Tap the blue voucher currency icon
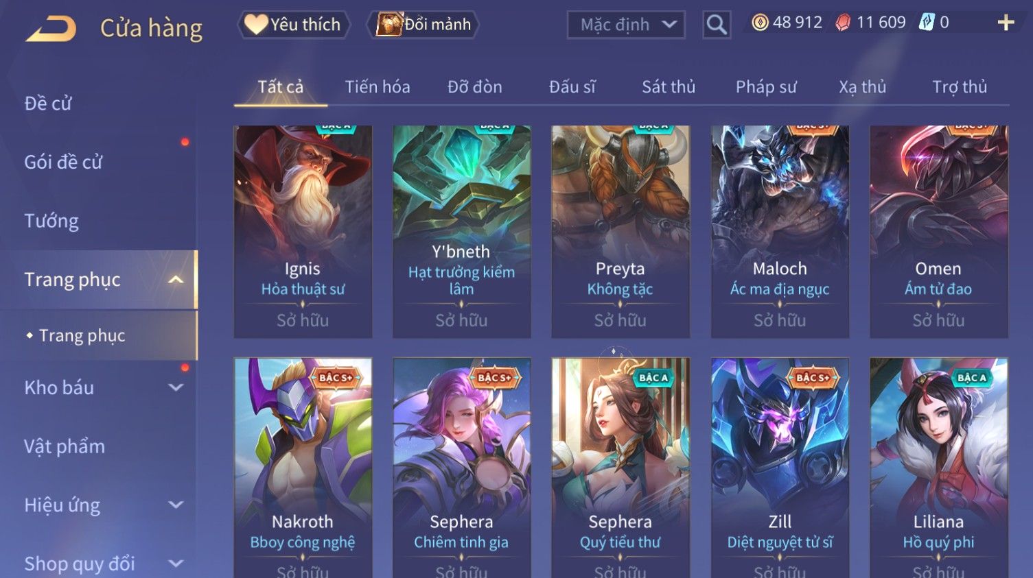 pyautogui.click(x=927, y=23)
